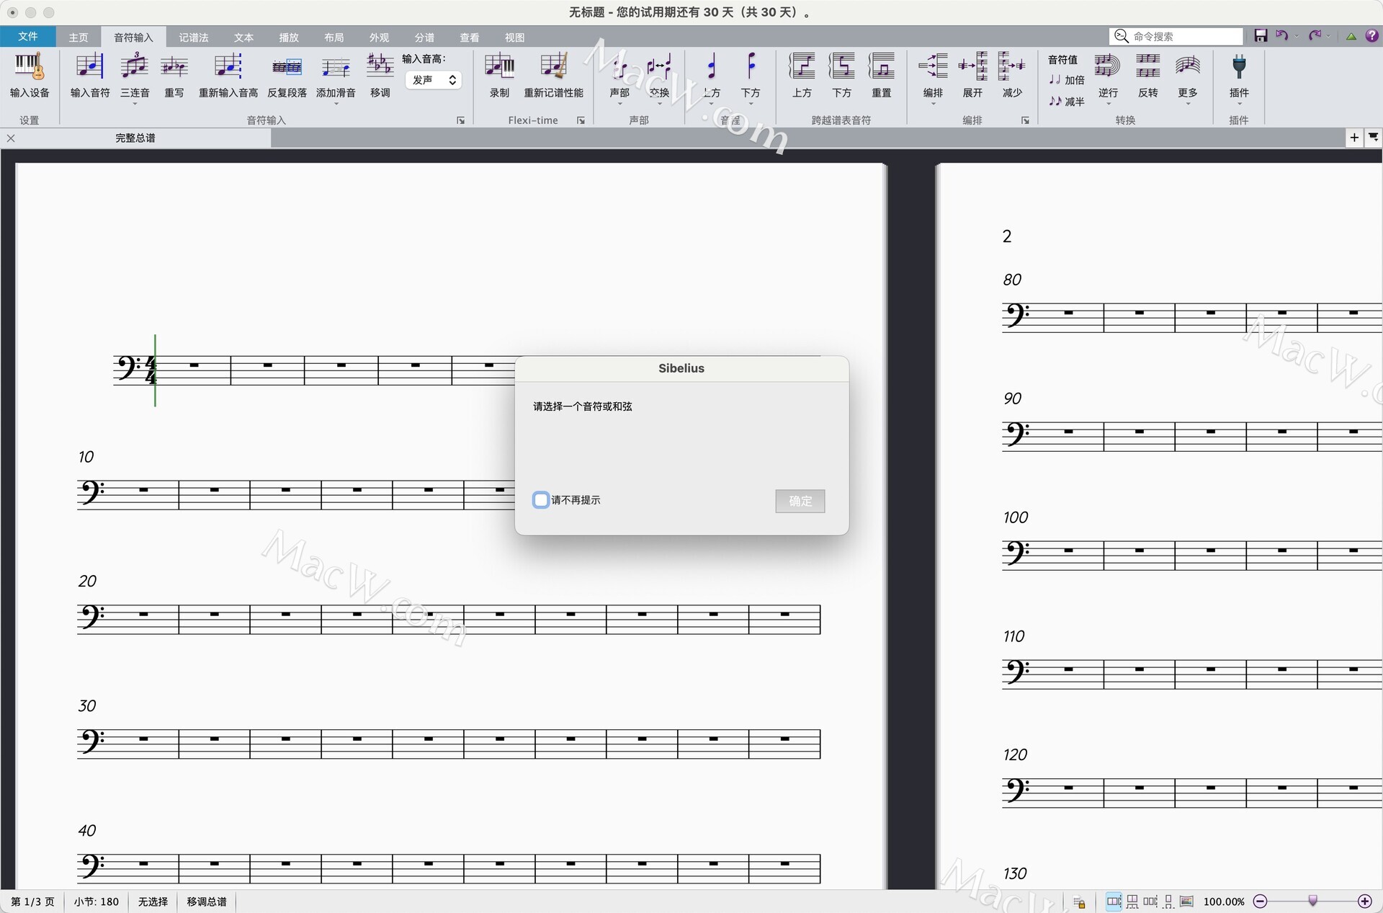Collapse the ribbon with green triangle
The width and height of the screenshot is (1383, 913).
pyautogui.click(x=1351, y=36)
